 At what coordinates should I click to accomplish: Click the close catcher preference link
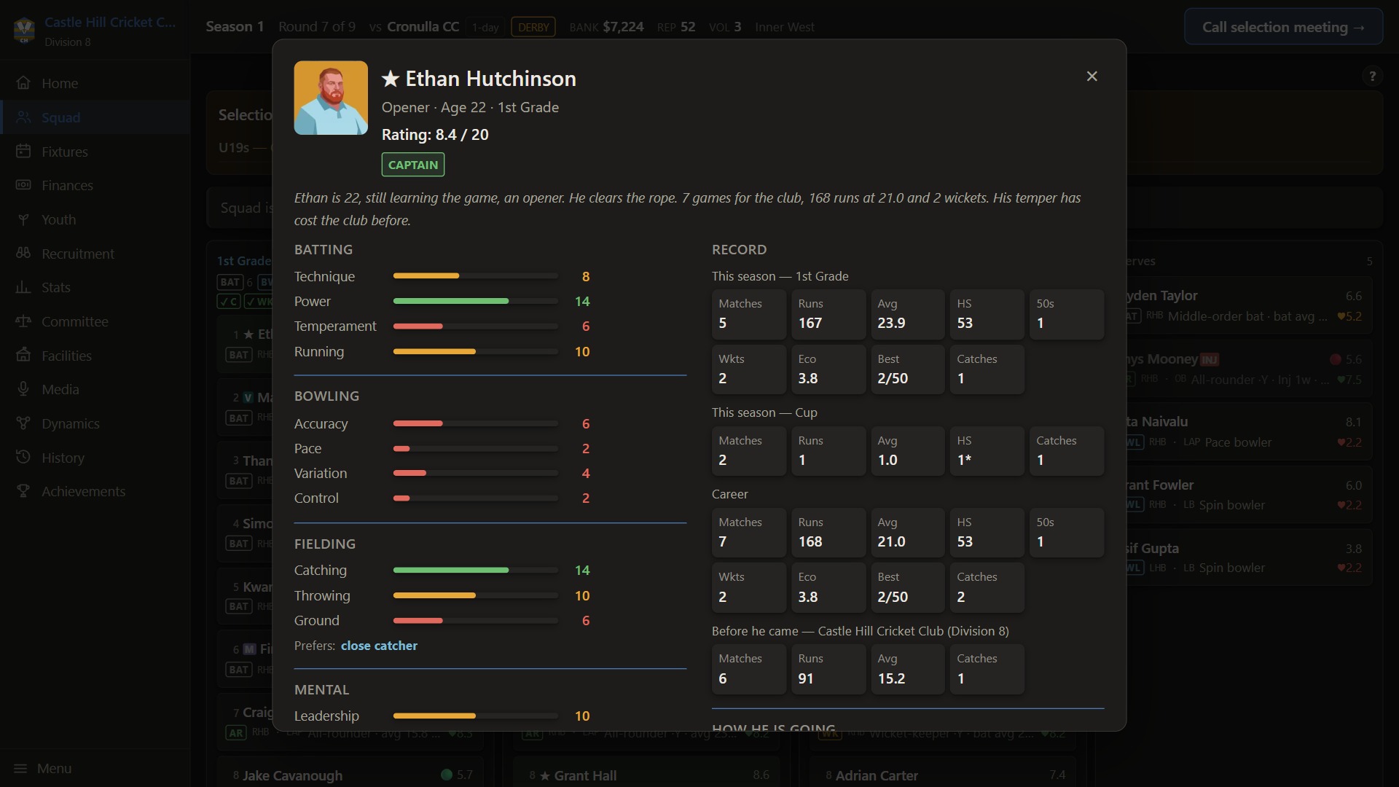pos(379,646)
